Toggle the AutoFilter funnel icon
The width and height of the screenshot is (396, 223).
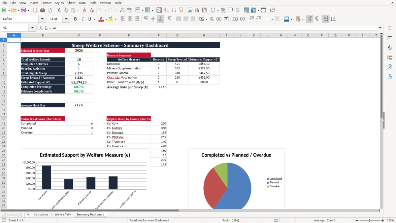(181, 10)
